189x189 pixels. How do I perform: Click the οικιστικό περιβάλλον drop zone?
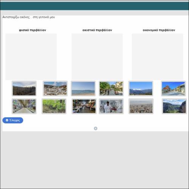97,56
